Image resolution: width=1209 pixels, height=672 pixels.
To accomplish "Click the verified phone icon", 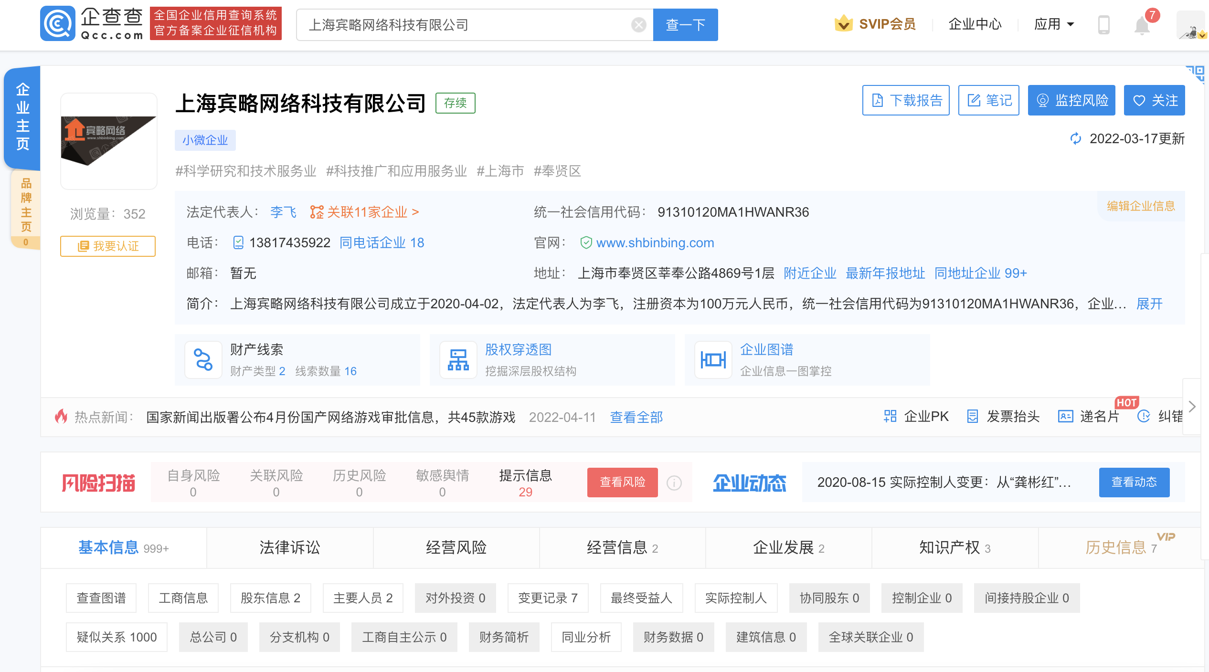I will tap(238, 243).
